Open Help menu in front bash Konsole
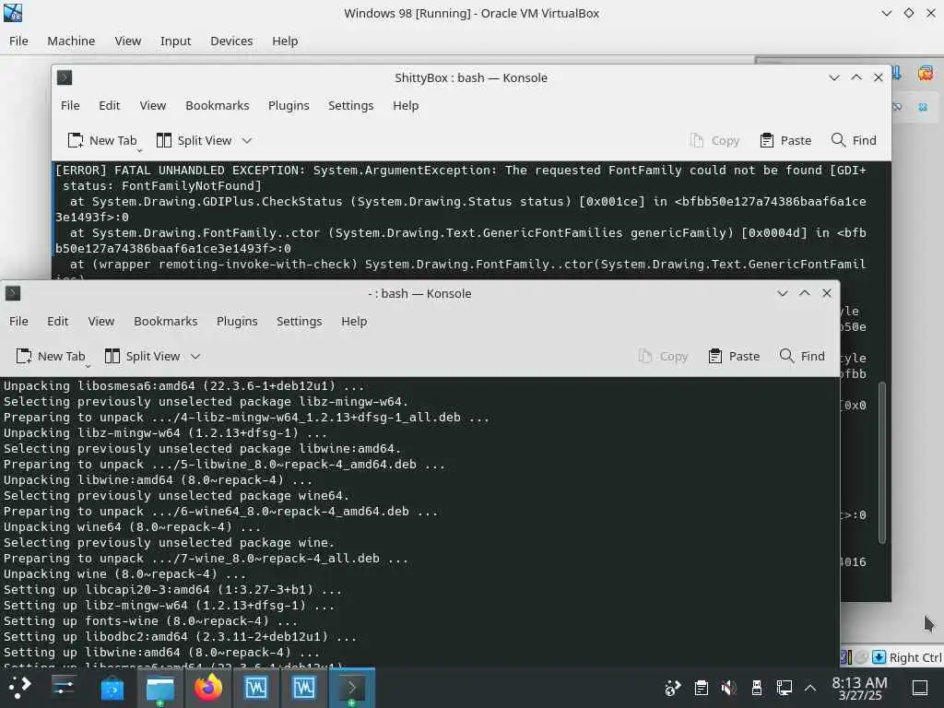 click(x=354, y=321)
